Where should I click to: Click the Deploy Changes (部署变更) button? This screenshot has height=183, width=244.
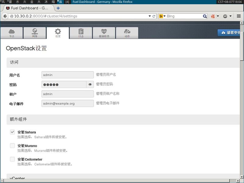pos(231,33)
